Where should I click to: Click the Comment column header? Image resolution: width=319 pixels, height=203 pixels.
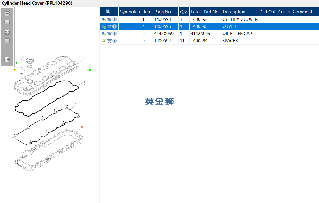pyautogui.click(x=305, y=12)
